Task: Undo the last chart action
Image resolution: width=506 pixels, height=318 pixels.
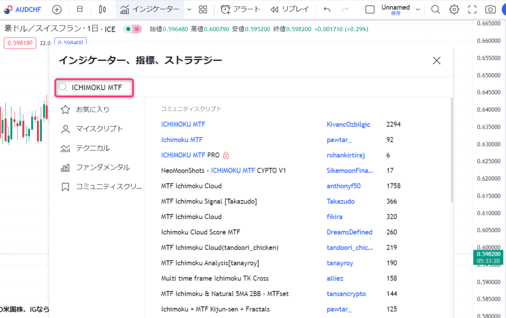Action: tap(327, 10)
